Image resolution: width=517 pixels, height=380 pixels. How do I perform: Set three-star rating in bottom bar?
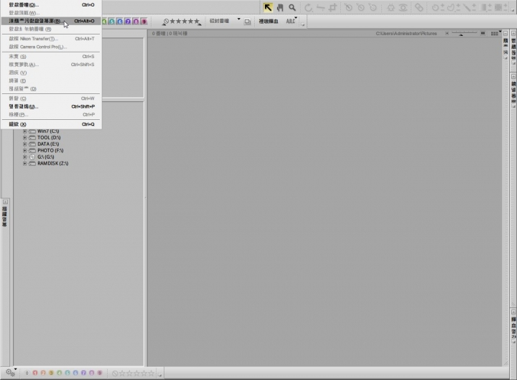136,374
